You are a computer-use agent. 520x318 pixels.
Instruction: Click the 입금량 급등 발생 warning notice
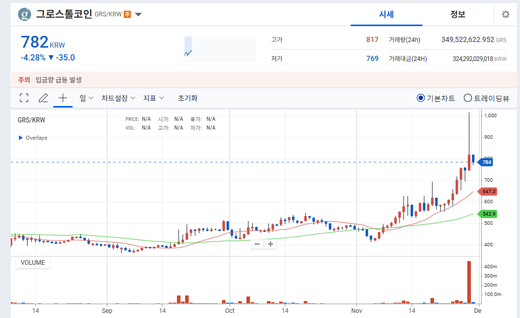[x=59, y=80]
